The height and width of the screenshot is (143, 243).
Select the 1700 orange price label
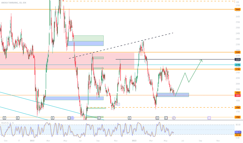pos(238,117)
